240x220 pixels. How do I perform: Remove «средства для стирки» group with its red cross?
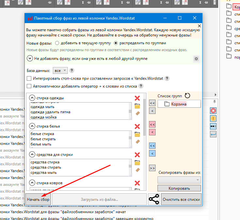point(137,155)
